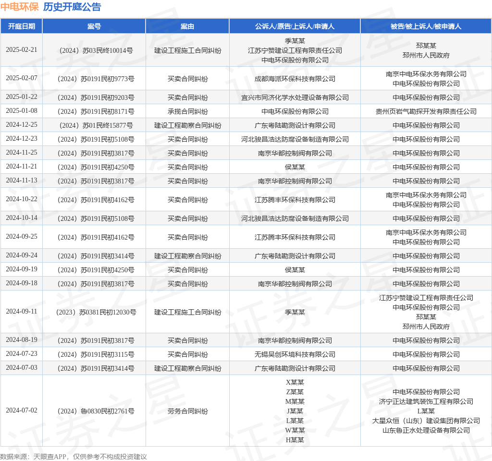Click the 劳务合同纠纷 cause cell
Screen dimensions: 492x461
[x=187, y=411]
